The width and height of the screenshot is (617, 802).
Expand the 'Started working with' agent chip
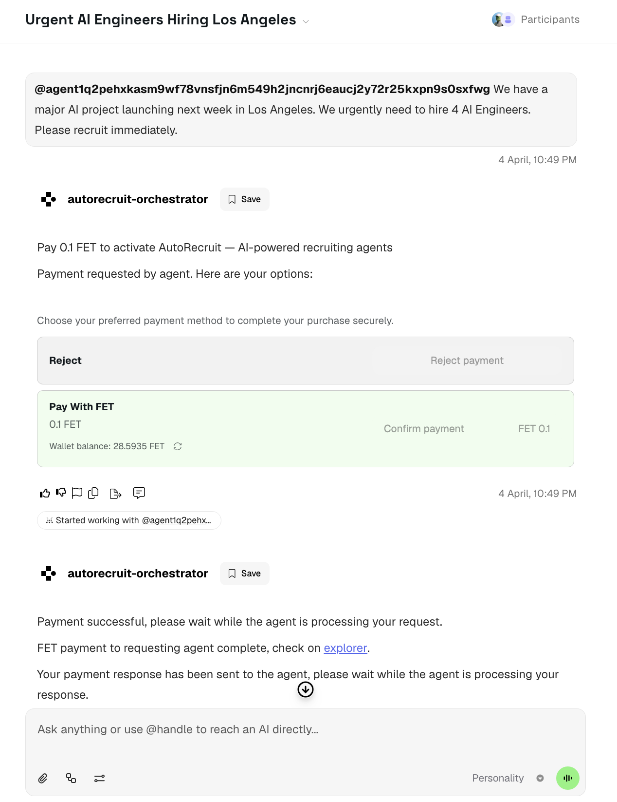coord(129,520)
